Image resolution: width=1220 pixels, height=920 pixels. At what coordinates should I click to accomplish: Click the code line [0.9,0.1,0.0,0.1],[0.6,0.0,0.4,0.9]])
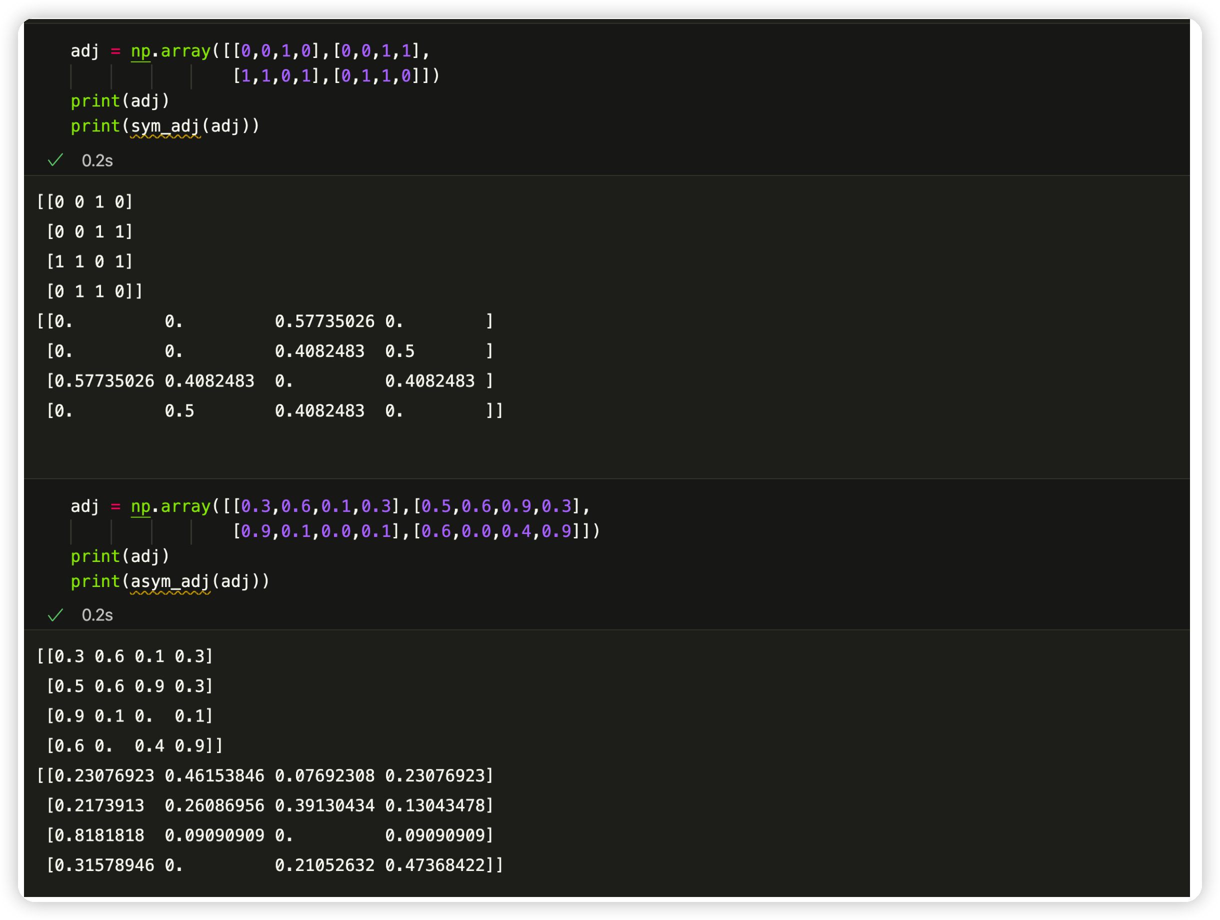(x=416, y=531)
